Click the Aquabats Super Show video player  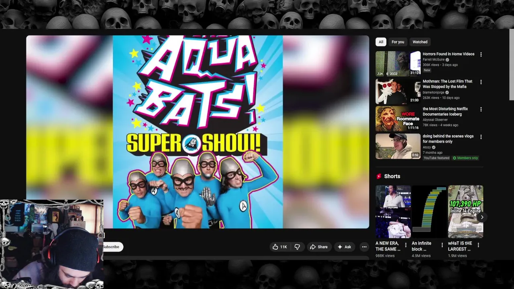198,132
